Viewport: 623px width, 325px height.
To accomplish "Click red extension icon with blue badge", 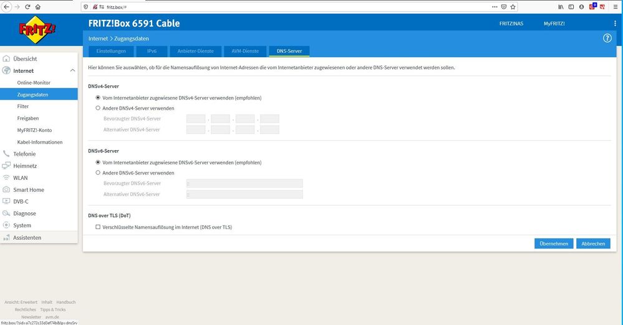I will (592, 6).
